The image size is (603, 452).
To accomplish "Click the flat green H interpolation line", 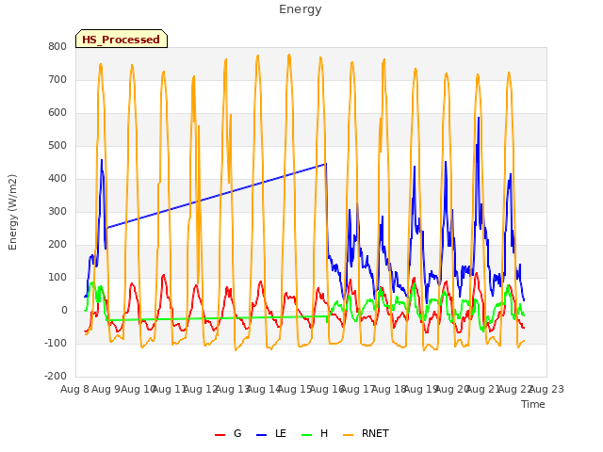I will click(216, 318).
